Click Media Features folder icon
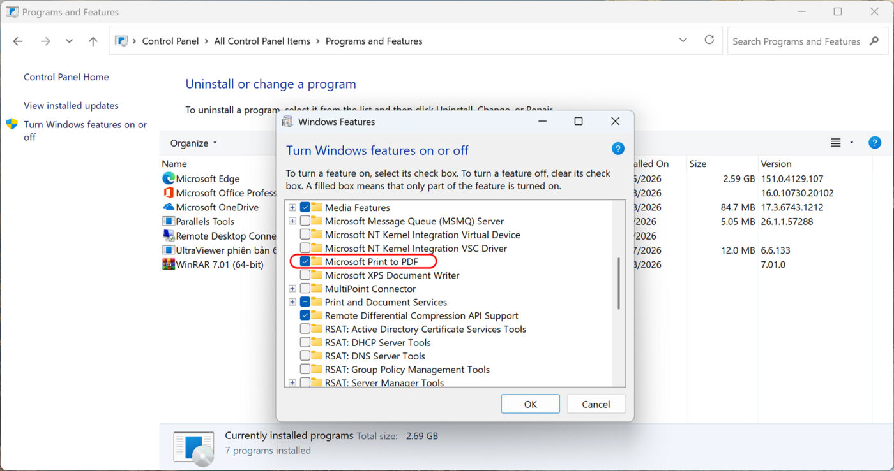 (317, 207)
